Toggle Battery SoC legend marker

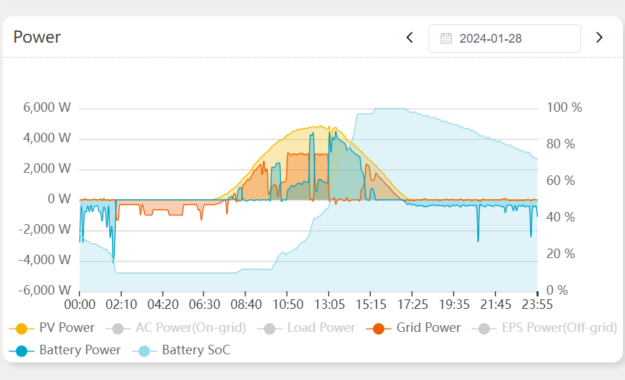tap(144, 351)
